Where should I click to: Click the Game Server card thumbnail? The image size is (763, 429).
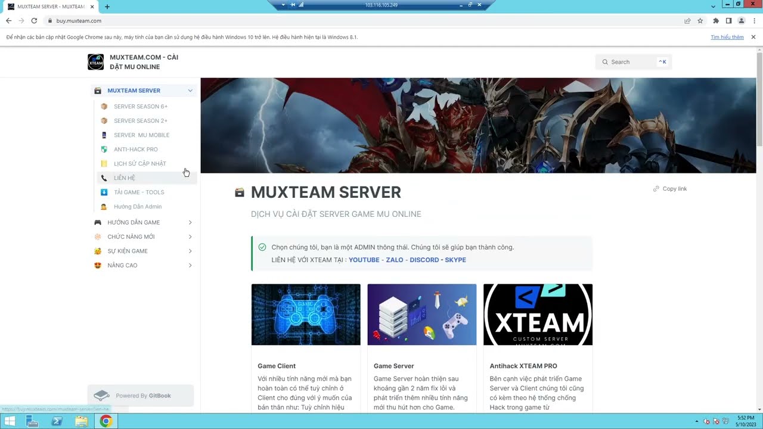[x=422, y=315]
